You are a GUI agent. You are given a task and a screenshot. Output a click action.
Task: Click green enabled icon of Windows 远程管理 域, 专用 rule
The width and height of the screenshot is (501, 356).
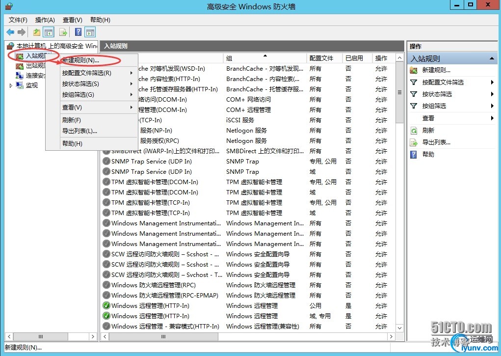[106, 316]
